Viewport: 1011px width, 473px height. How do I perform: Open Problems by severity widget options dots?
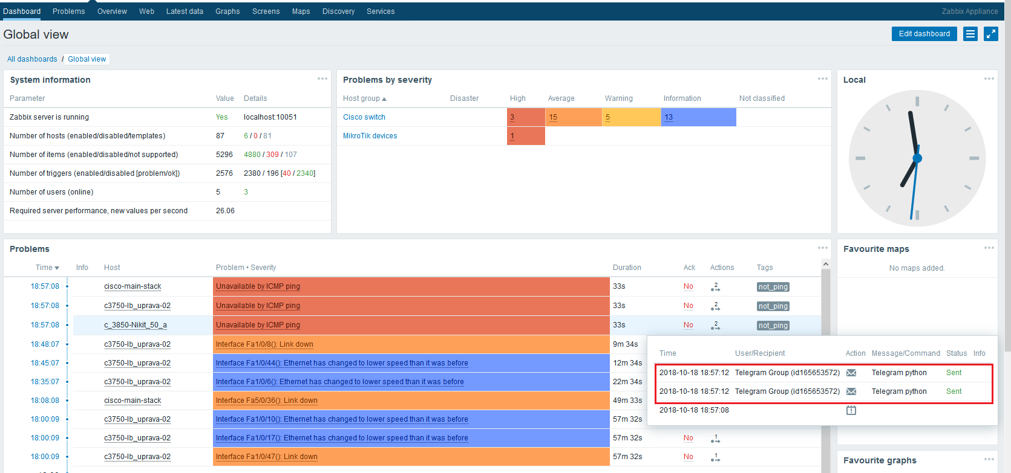[x=823, y=79]
